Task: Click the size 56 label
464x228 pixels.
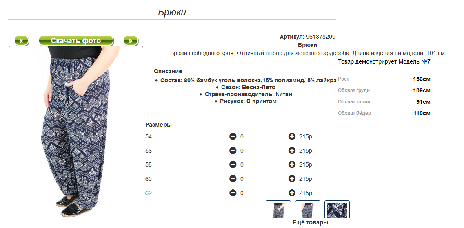Action: (149, 151)
